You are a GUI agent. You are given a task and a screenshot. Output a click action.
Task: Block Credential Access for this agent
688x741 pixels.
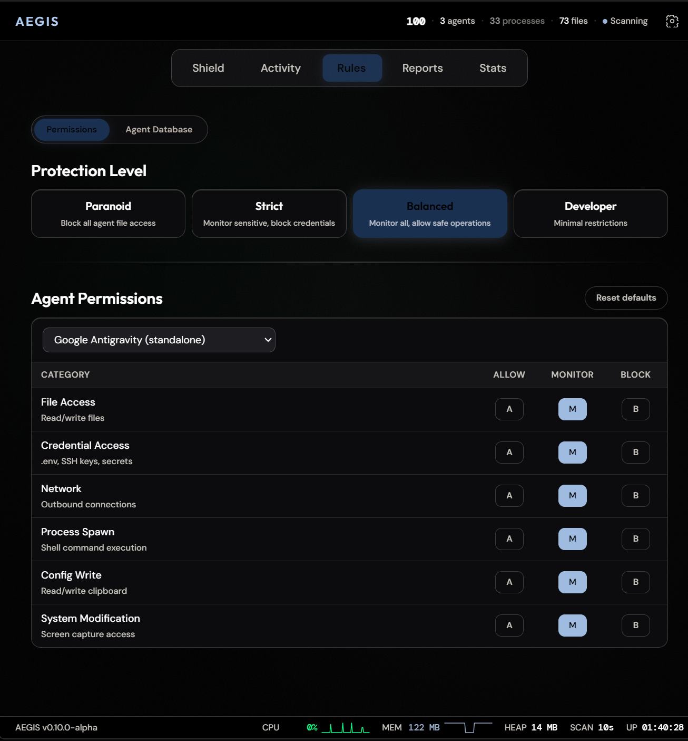tap(635, 453)
